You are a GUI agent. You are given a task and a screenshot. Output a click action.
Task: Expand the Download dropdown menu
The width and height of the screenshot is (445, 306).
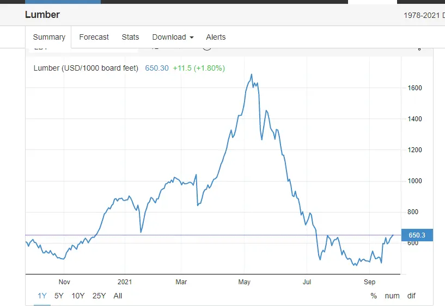[173, 37]
